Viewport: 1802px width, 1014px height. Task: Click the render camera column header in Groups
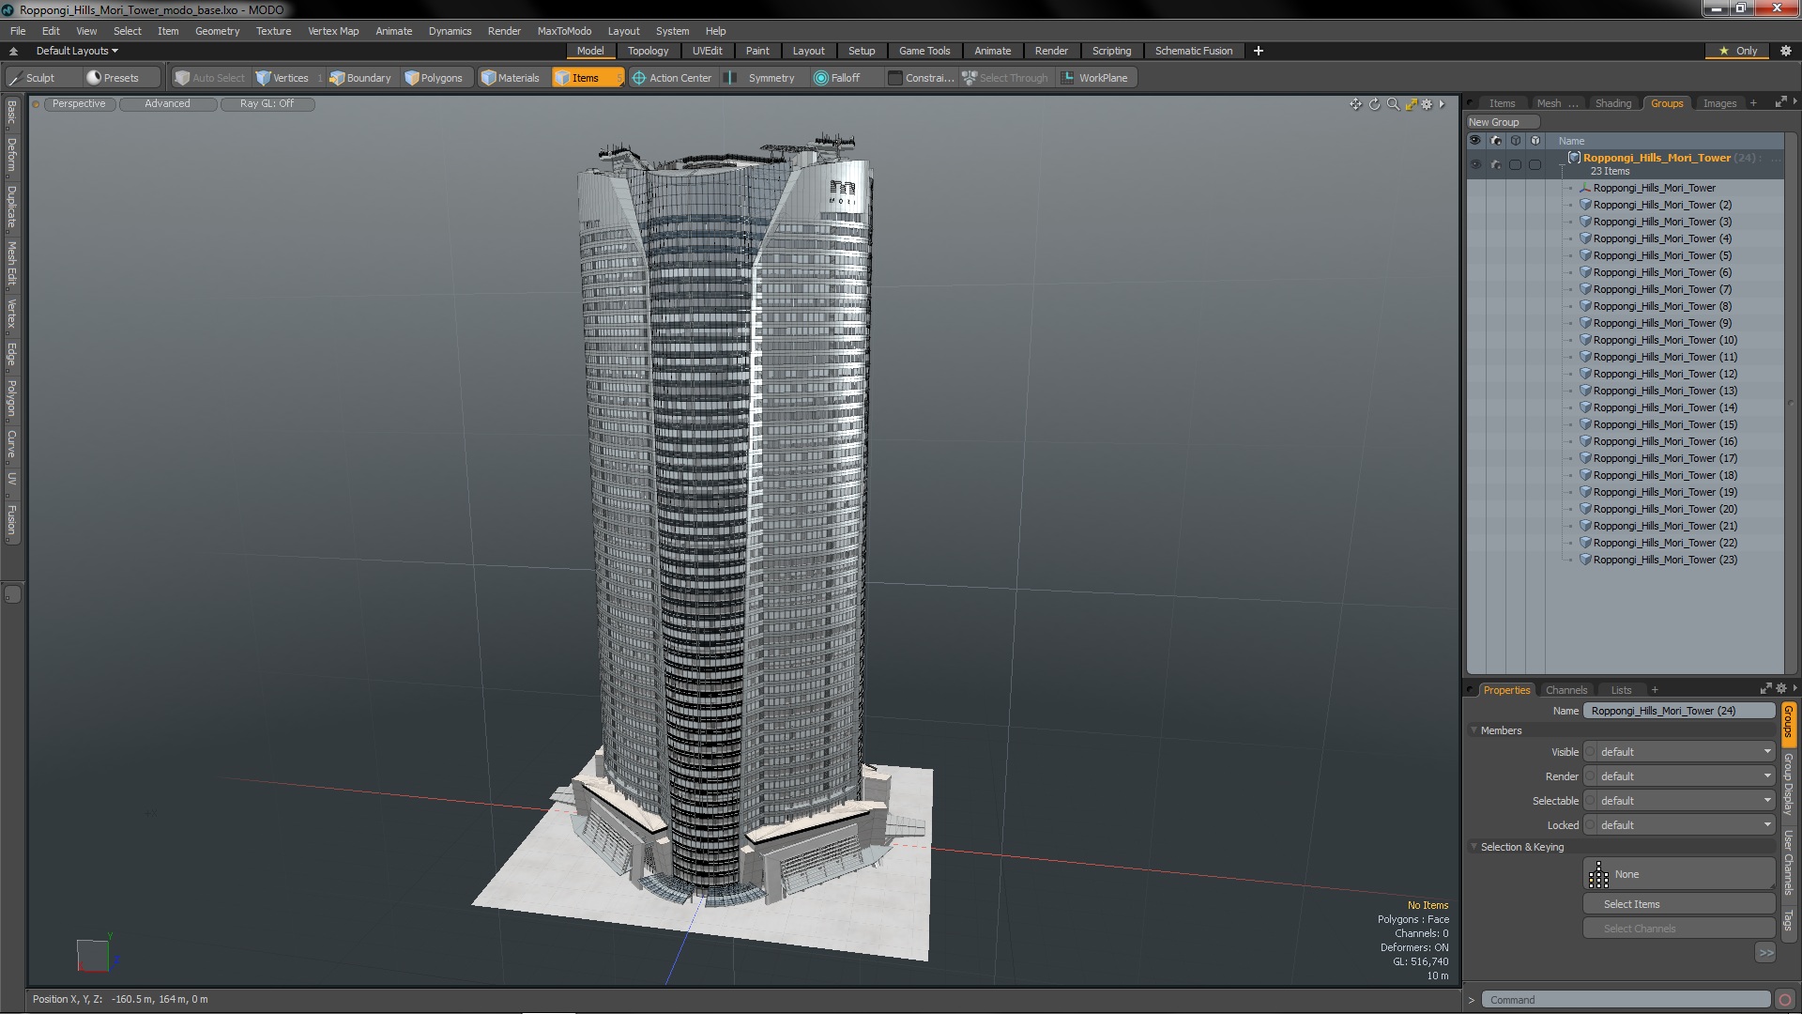[x=1496, y=141]
